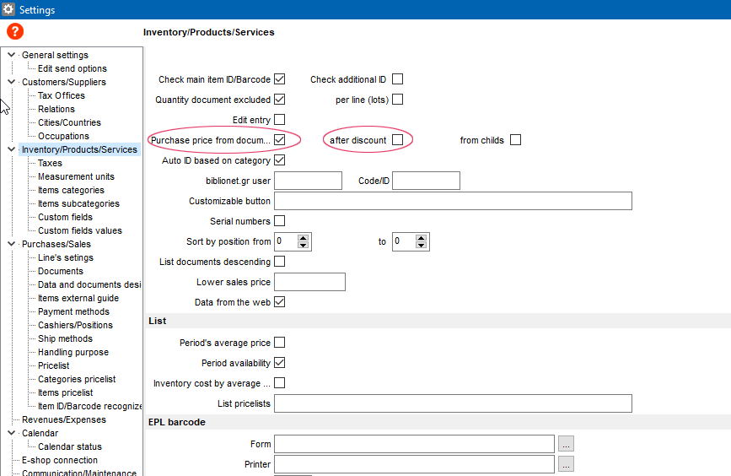Open Documents settings
The image size is (731, 476).
tap(61, 272)
